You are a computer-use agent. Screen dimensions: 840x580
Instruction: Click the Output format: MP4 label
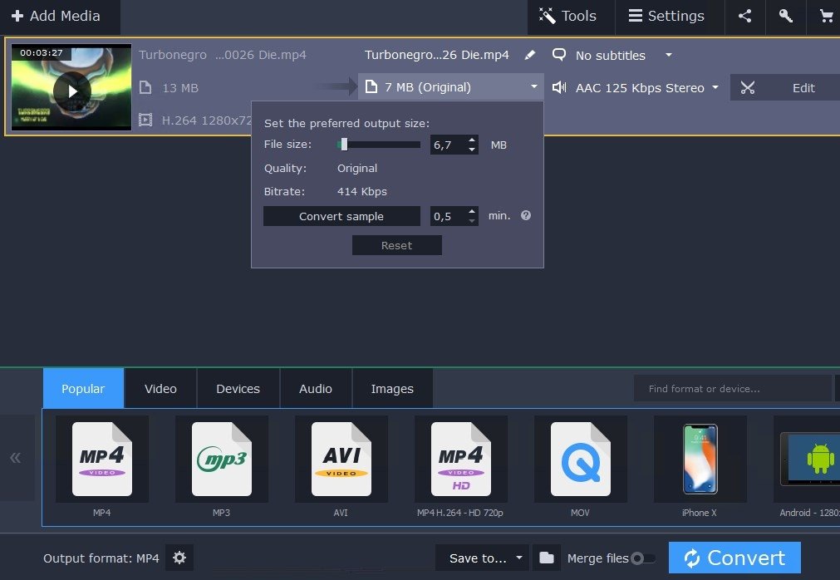[101, 558]
